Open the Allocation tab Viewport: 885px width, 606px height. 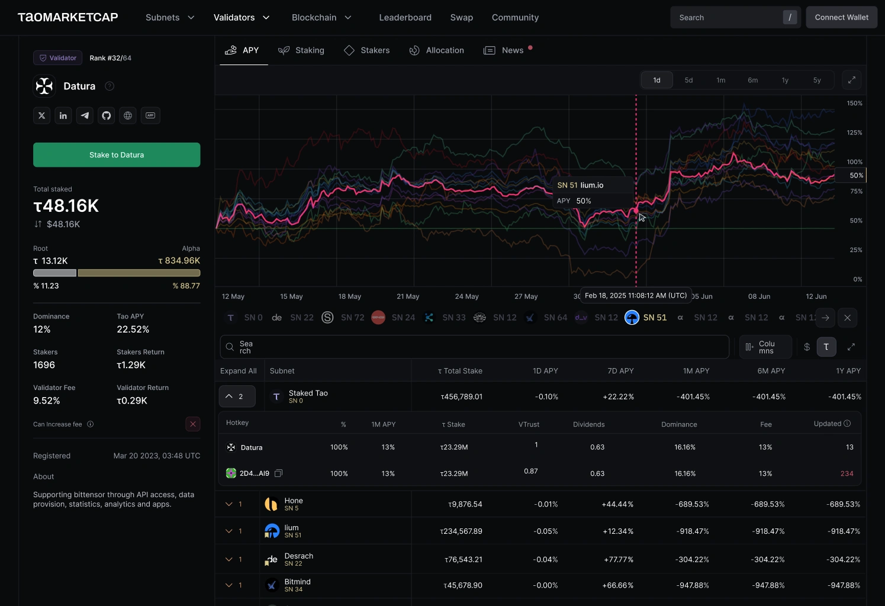[437, 50]
